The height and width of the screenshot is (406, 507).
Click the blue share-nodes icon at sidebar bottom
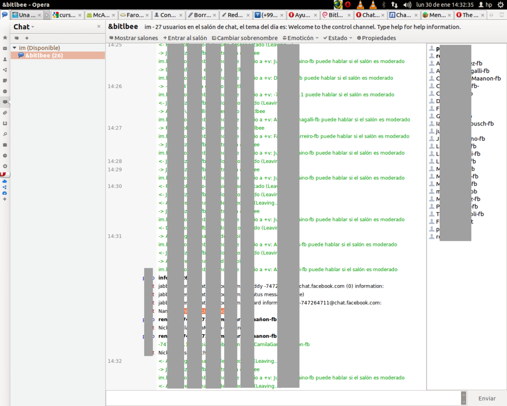tap(4, 187)
